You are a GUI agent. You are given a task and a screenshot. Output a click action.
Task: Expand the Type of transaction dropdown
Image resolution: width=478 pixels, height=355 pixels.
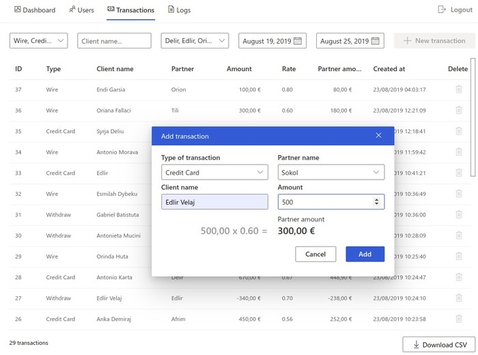(x=214, y=173)
